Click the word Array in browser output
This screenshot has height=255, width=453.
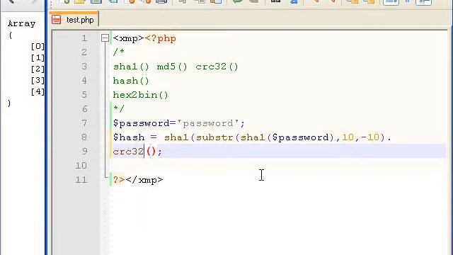click(22, 23)
